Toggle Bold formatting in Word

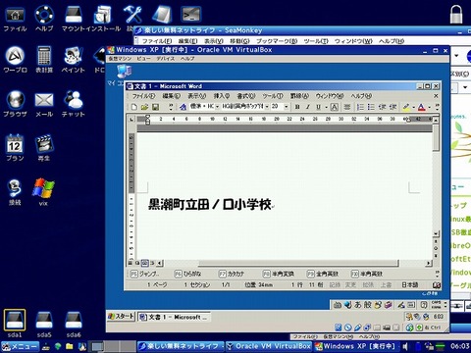(x=297, y=107)
